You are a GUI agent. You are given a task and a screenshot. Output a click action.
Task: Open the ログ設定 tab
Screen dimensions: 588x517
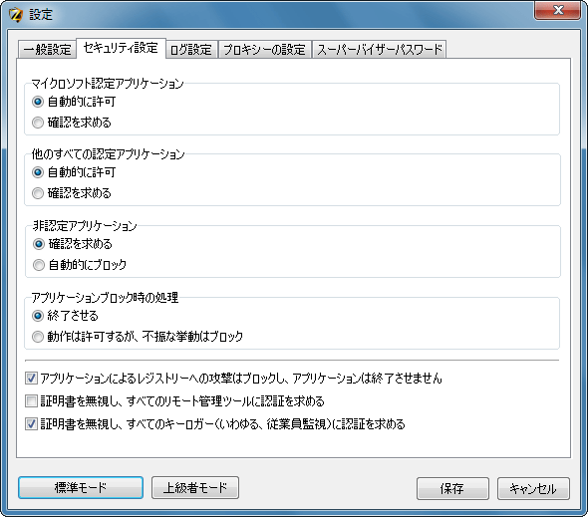(x=191, y=50)
